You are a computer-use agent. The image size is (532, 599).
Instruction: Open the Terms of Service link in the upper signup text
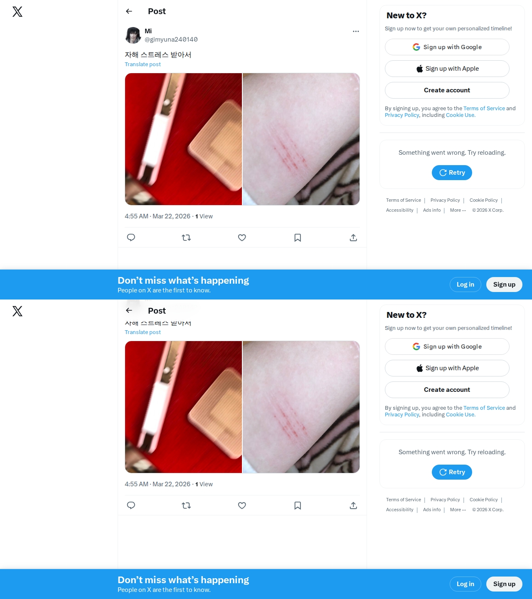tap(484, 108)
